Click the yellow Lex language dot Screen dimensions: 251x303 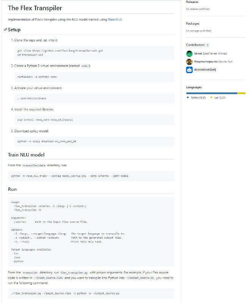click(x=212, y=98)
